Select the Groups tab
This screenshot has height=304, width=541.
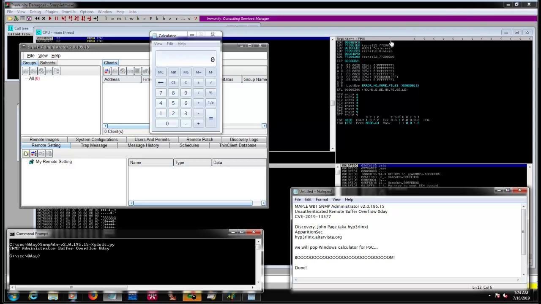[29, 63]
